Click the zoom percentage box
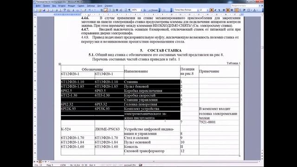Image resolution: width=297 pixels, height=167 pixels. pyautogui.click(x=136, y=10)
